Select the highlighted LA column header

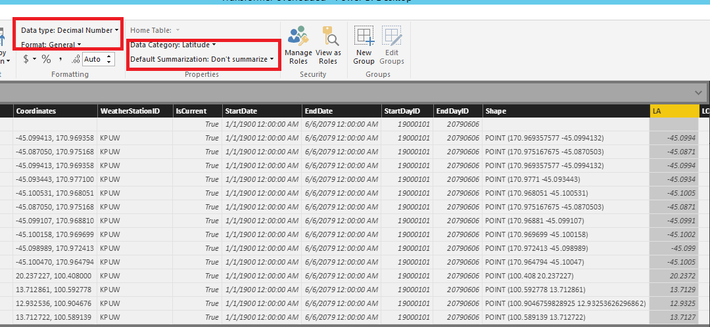click(674, 111)
